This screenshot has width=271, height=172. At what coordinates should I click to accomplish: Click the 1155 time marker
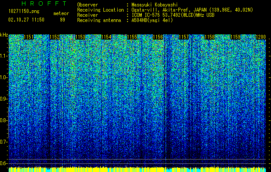(x=132, y=37)
